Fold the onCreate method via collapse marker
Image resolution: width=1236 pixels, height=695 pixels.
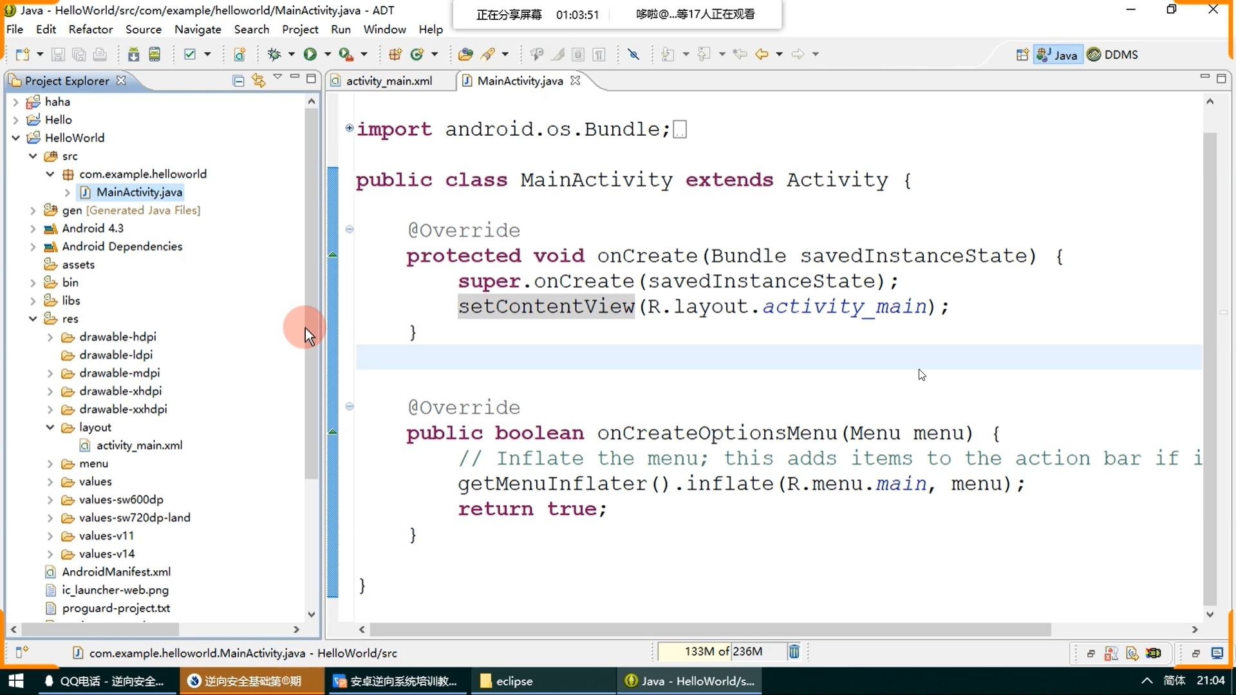(350, 229)
